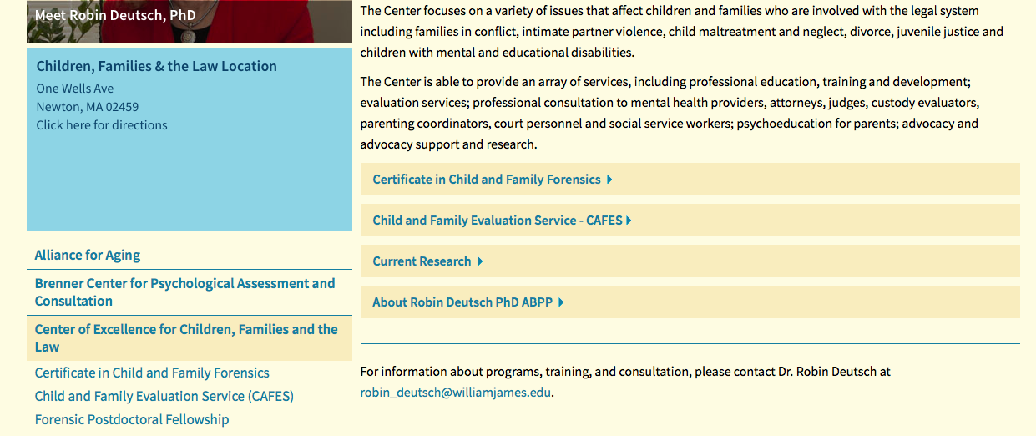Expand About Robin Deutsch PhD ABPP section
The height and width of the screenshot is (436, 1036).
[462, 302]
